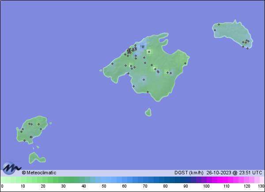Click the center of Ibiza island
Screen dimensions: 265x192
tap(32, 130)
